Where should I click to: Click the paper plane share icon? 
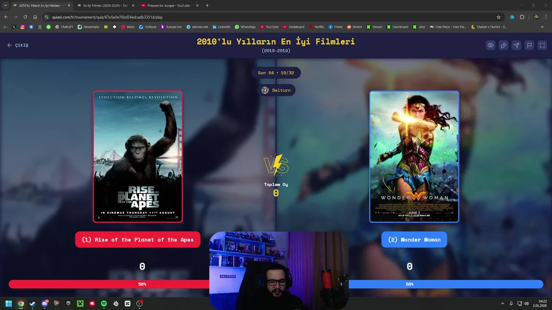click(516, 45)
